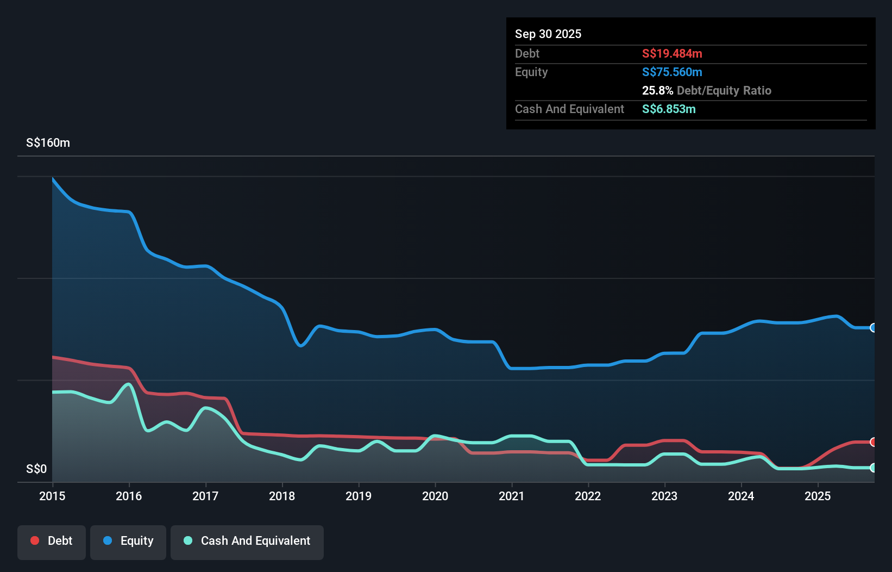Viewport: 892px width, 572px height.
Task: Click the S$160m gridline label
Action: coord(47,142)
